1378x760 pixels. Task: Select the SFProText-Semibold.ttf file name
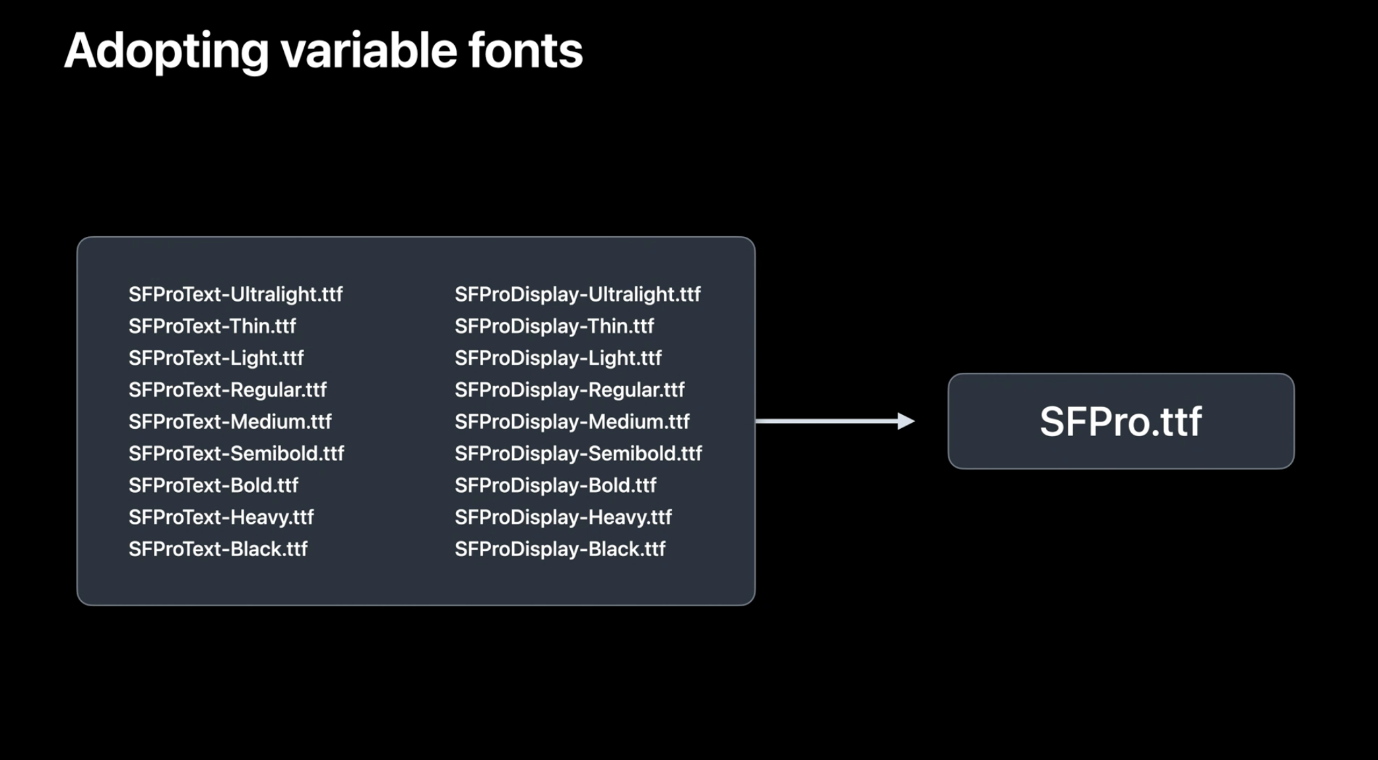pos(236,453)
